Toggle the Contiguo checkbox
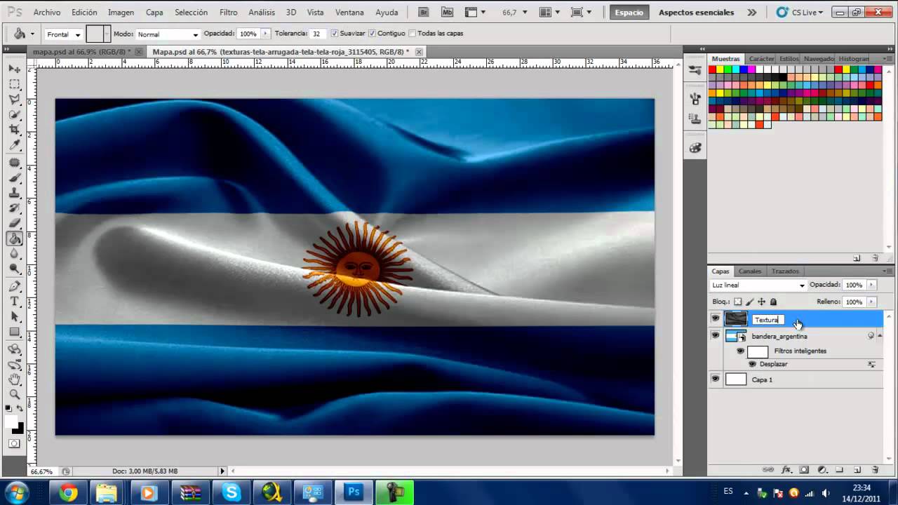This screenshot has width=898, height=505. tap(373, 34)
